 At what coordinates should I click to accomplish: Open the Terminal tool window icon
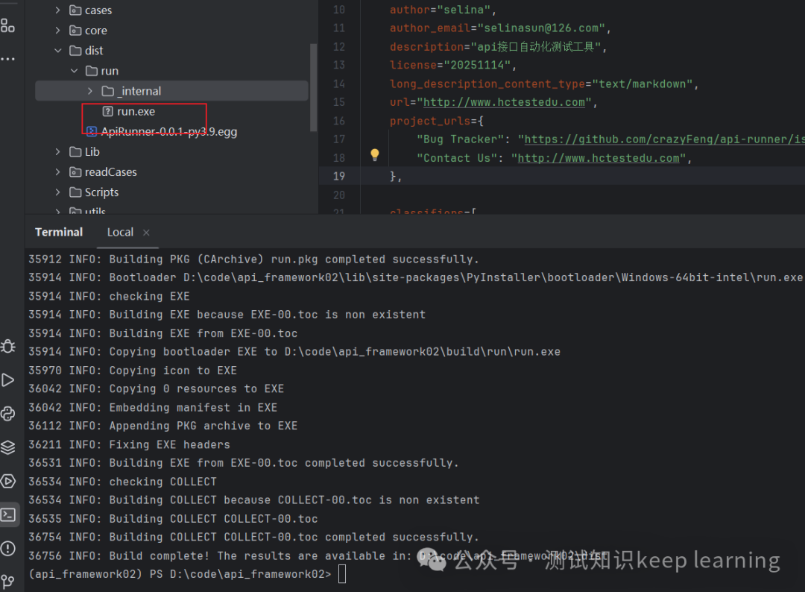9,514
